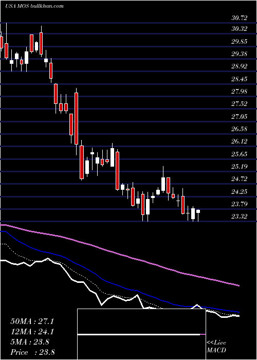Click the 5MA : 23.8 readout

coord(30,342)
